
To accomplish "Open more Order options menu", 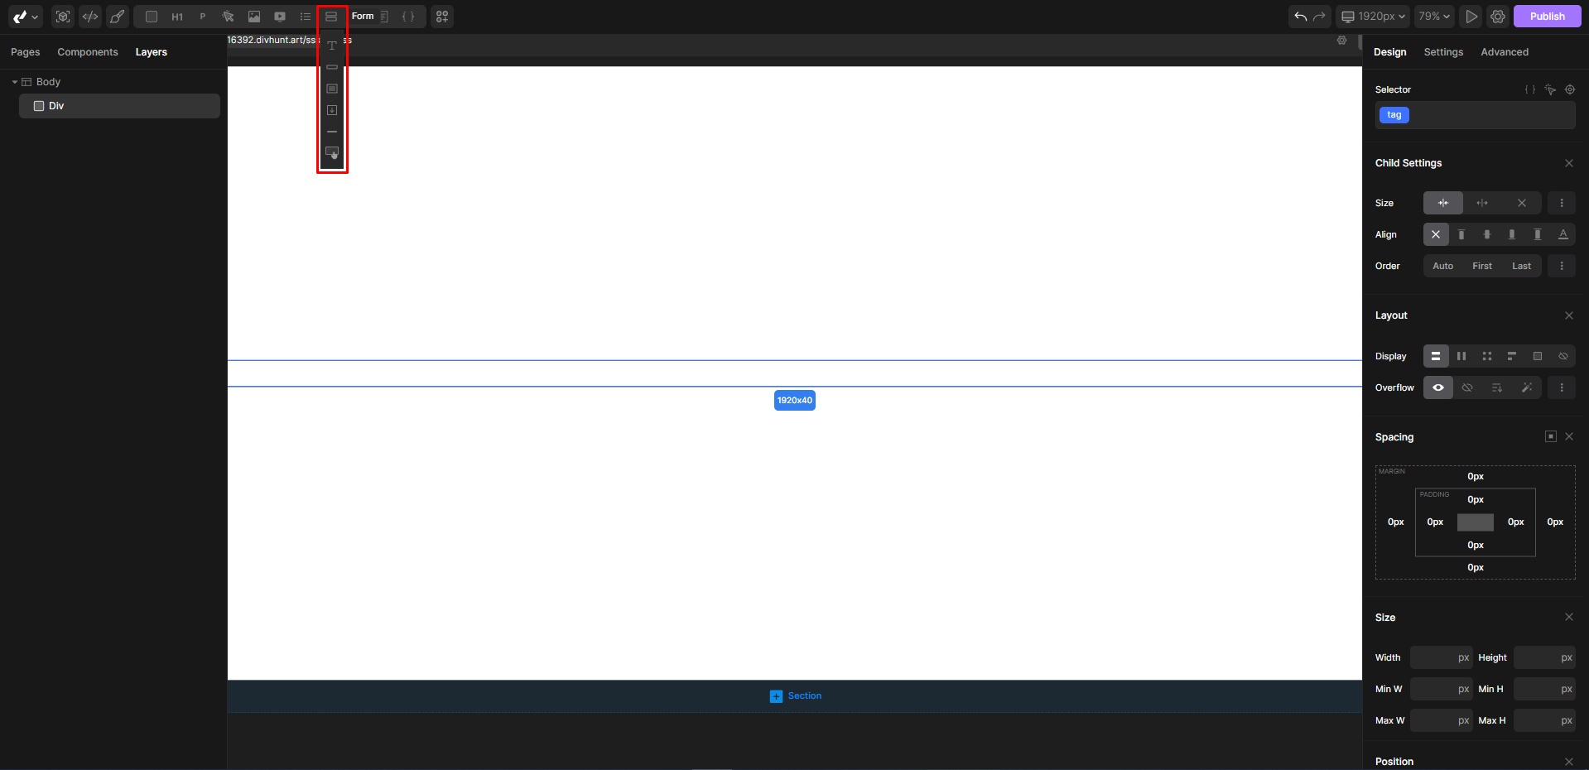I will (x=1562, y=266).
